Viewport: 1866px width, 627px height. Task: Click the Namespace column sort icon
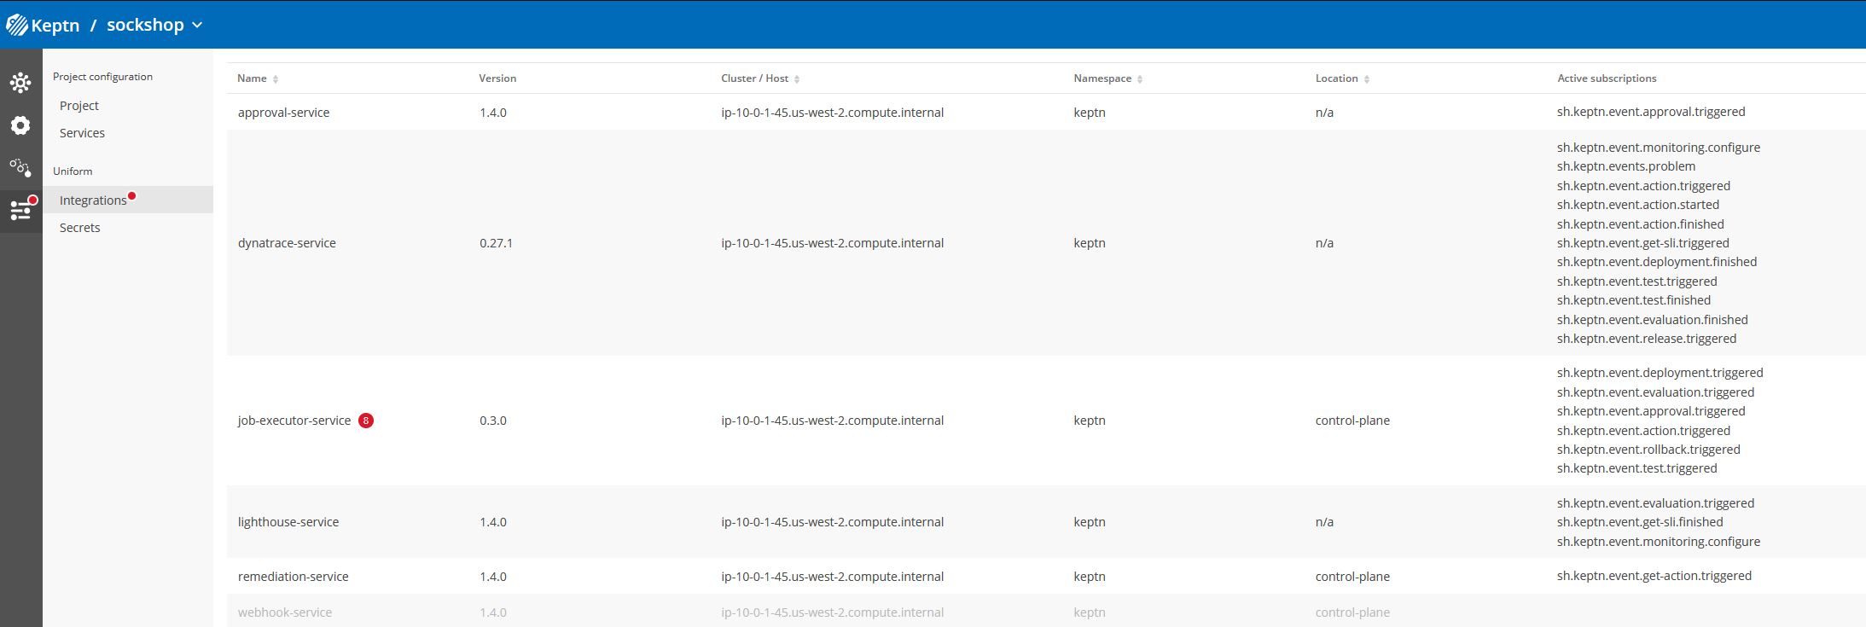click(x=1140, y=79)
